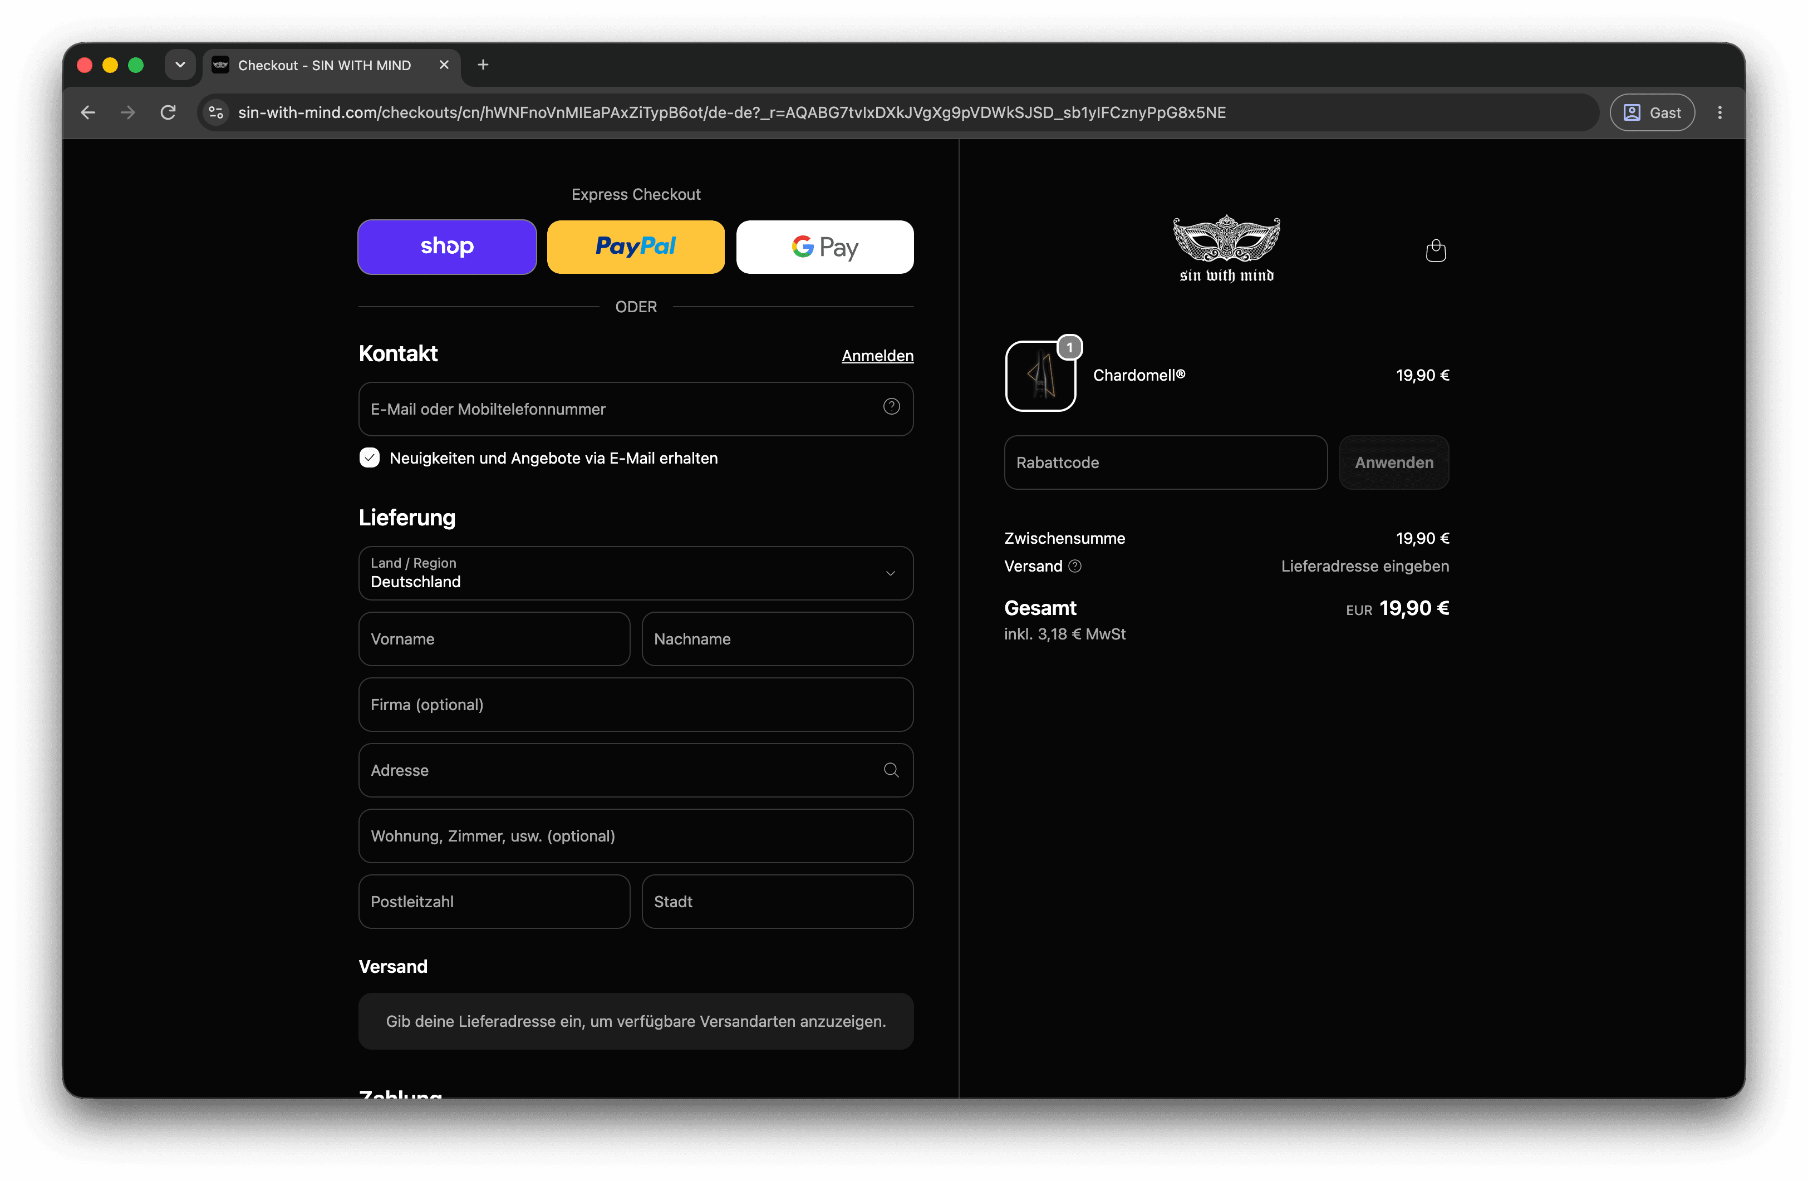Image resolution: width=1808 pixels, height=1181 pixels.
Task: Click the inkl. 3,18 € MwSt text
Action: click(x=1064, y=633)
